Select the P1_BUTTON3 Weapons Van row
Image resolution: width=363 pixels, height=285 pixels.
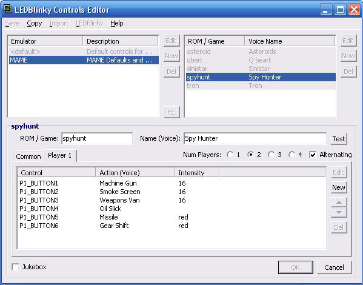[x=172, y=200]
